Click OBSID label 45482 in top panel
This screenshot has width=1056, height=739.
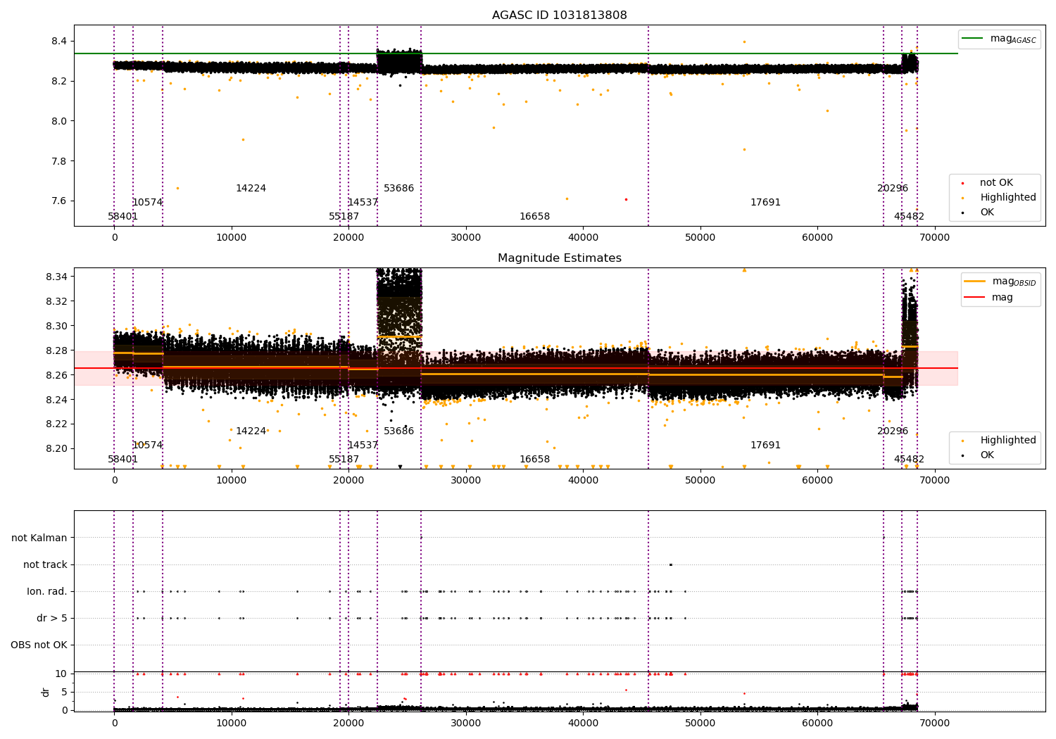909,217
